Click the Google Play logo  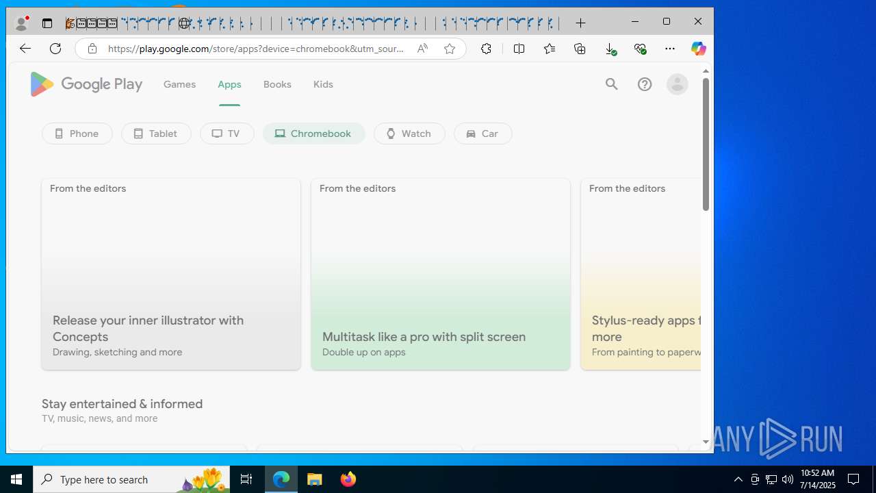tap(86, 84)
